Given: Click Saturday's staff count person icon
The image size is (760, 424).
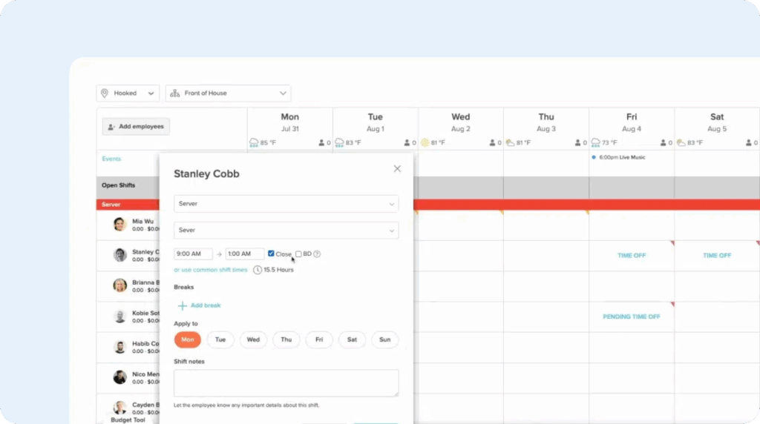Looking at the screenshot, I should [748, 143].
